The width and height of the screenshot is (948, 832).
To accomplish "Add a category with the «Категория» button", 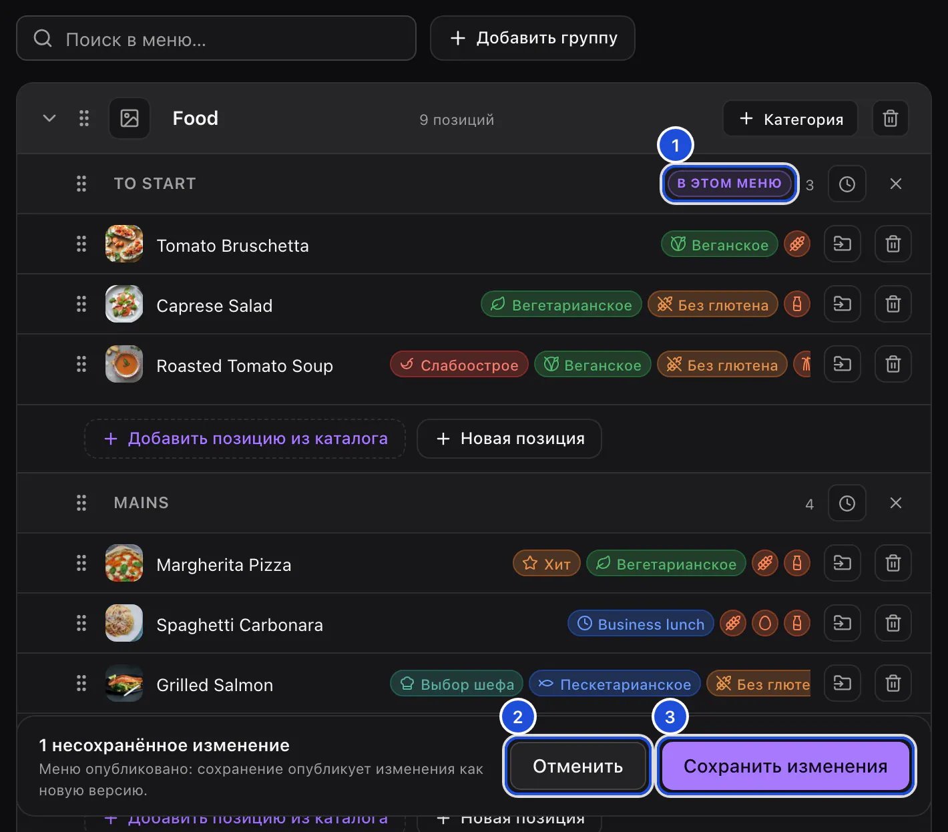I will (790, 119).
